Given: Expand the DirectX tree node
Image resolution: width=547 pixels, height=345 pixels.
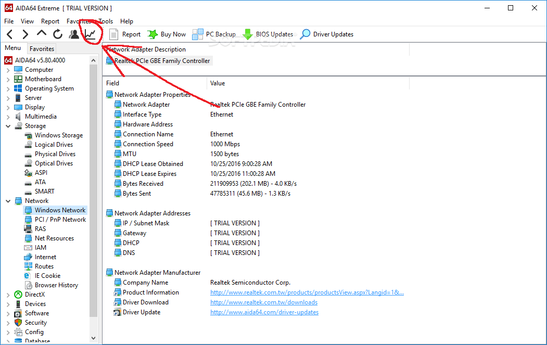Looking at the screenshot, I should coord(8,295).
